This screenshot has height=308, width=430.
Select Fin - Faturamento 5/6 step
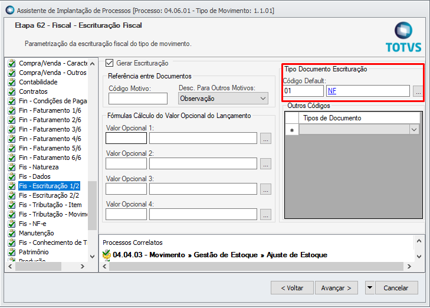50,148
